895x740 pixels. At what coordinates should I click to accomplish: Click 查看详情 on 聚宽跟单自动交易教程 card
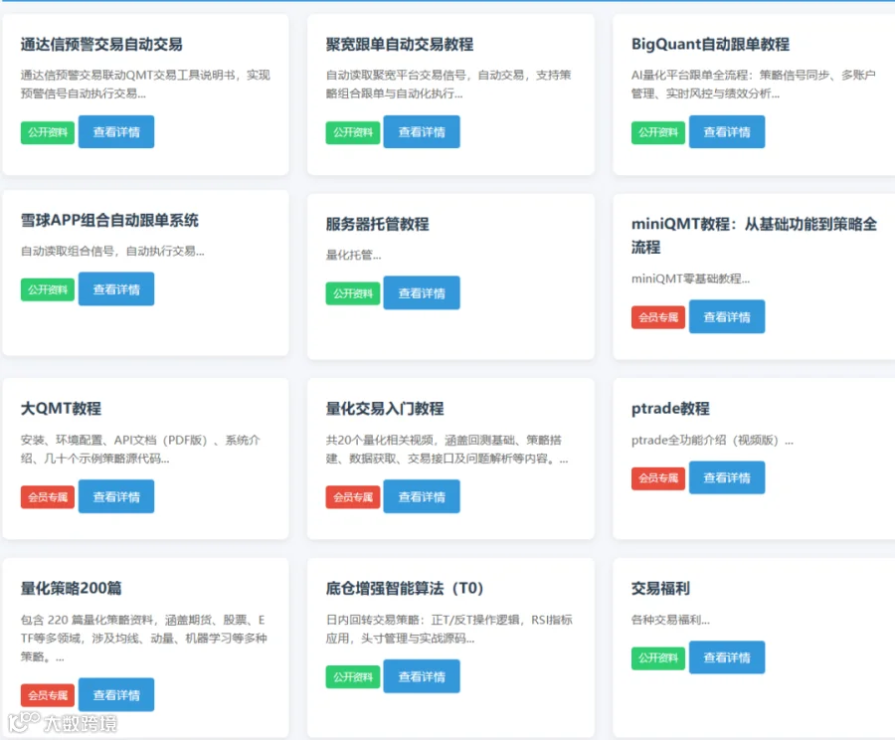pos(422,132)
